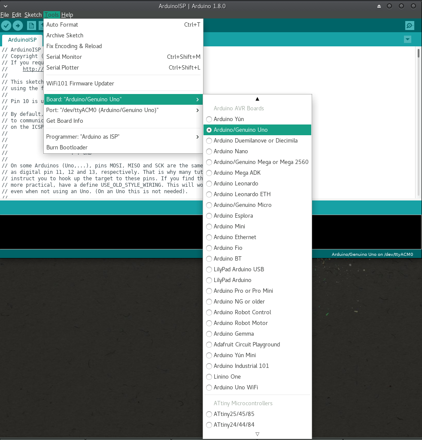Select Fix Encoding & Reload
422x440 pixels.
tap(123, 46)
